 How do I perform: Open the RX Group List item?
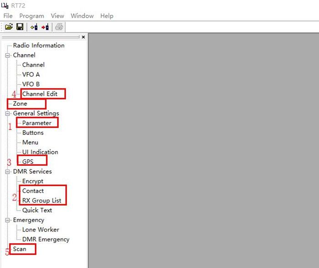[x=43, y=201]
